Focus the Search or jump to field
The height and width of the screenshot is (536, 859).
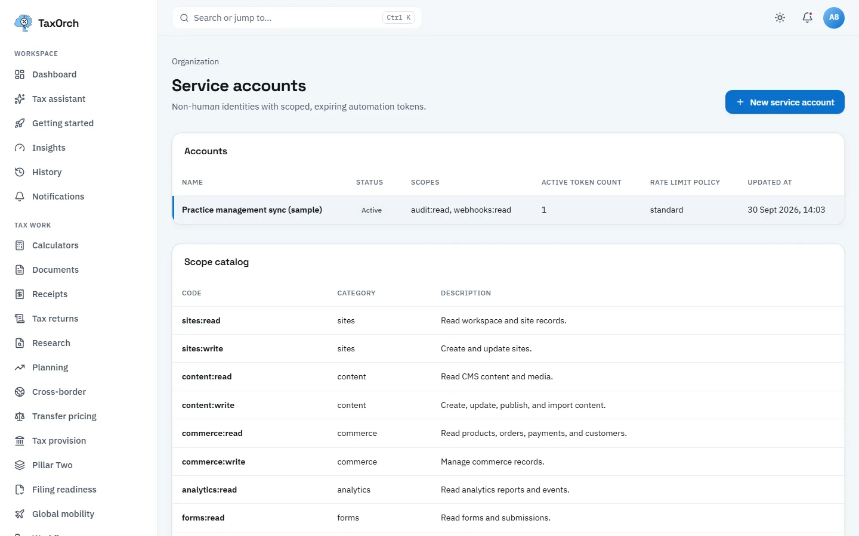pos(297,18)
